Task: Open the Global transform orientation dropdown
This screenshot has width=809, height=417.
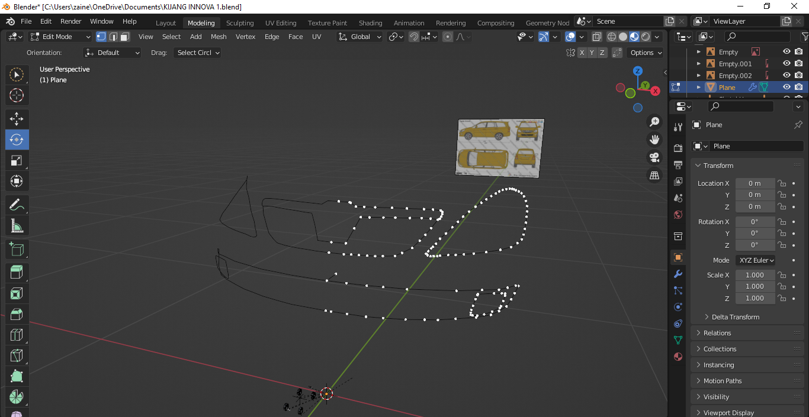Action: pos(359,37)
